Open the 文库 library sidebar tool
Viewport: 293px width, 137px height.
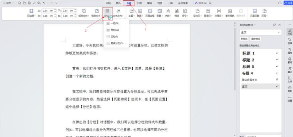pos(290,79)
